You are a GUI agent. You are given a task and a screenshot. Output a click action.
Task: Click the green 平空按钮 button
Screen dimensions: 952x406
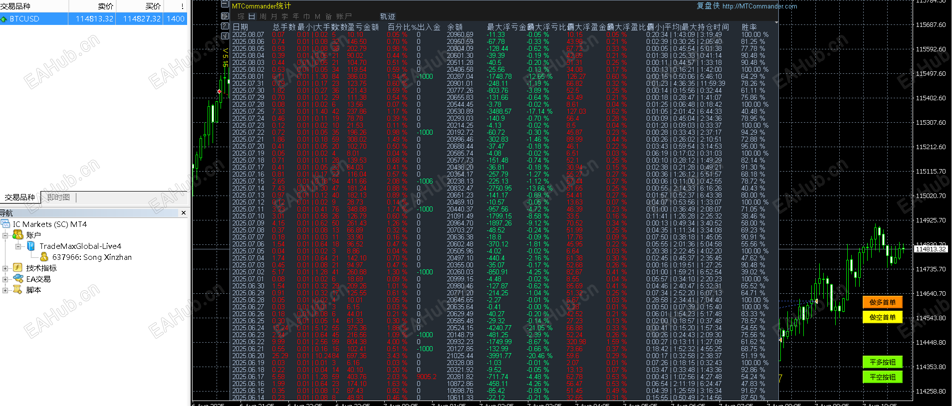(882, 377)
